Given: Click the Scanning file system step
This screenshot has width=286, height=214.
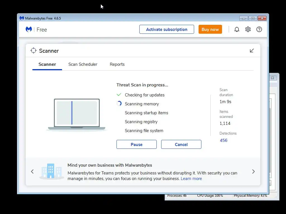Looking at the screenshot, I should [x=144, y=131].
